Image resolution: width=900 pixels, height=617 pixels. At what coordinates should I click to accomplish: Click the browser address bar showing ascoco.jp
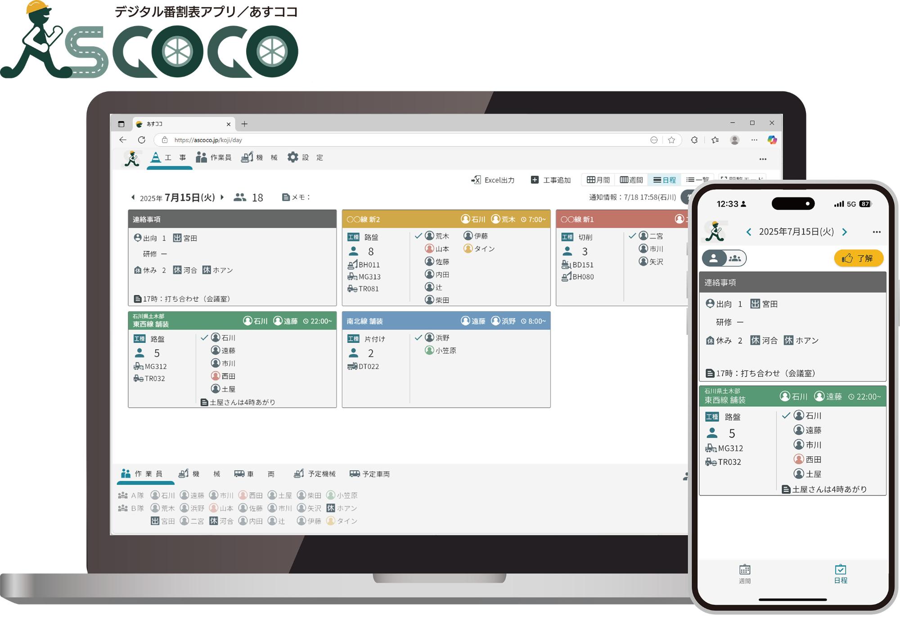[209, 140]
